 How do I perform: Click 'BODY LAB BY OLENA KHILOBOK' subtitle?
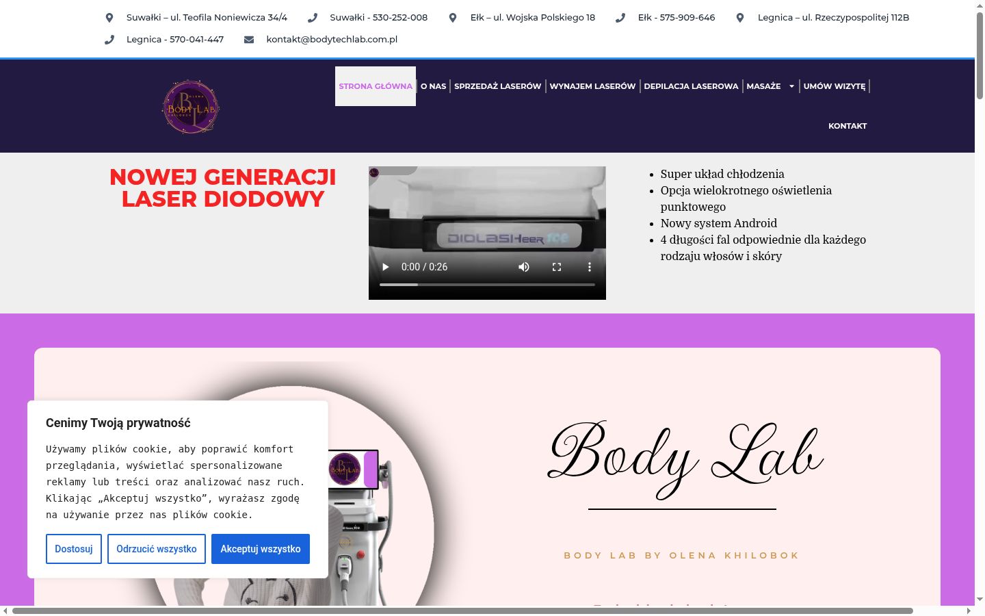pyautogui.click(x=682, y=555)
